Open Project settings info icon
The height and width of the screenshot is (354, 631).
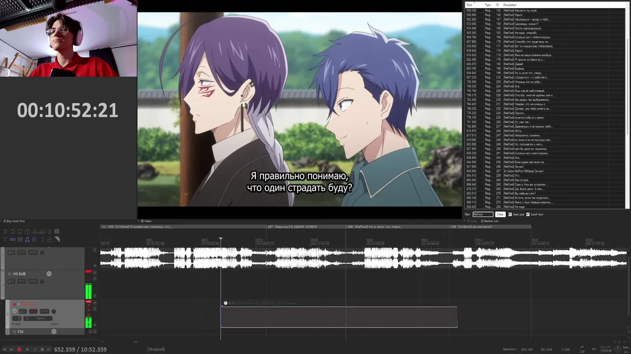pos(27,232)
